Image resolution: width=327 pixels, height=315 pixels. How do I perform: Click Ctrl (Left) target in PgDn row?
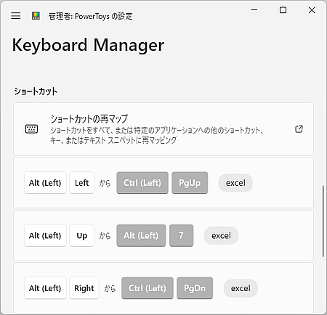point(148,288)
